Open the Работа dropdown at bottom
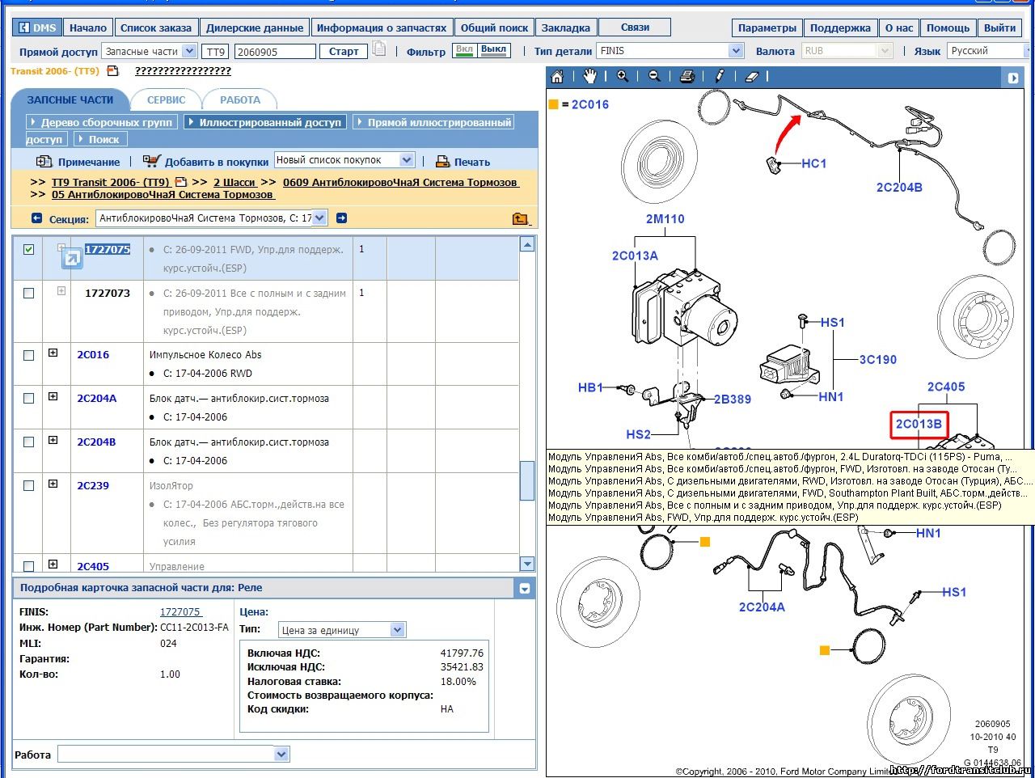The image size is (1035, 778). (x=281, y=755)
